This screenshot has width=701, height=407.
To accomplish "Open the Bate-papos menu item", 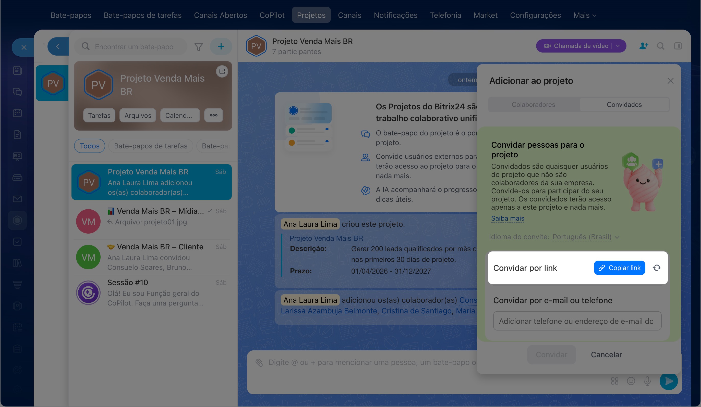I will [71, 15].
